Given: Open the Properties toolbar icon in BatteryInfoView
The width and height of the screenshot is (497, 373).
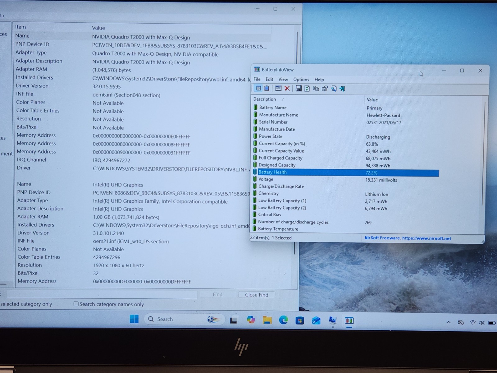Looking at the screenshot, I should [325, 89].
